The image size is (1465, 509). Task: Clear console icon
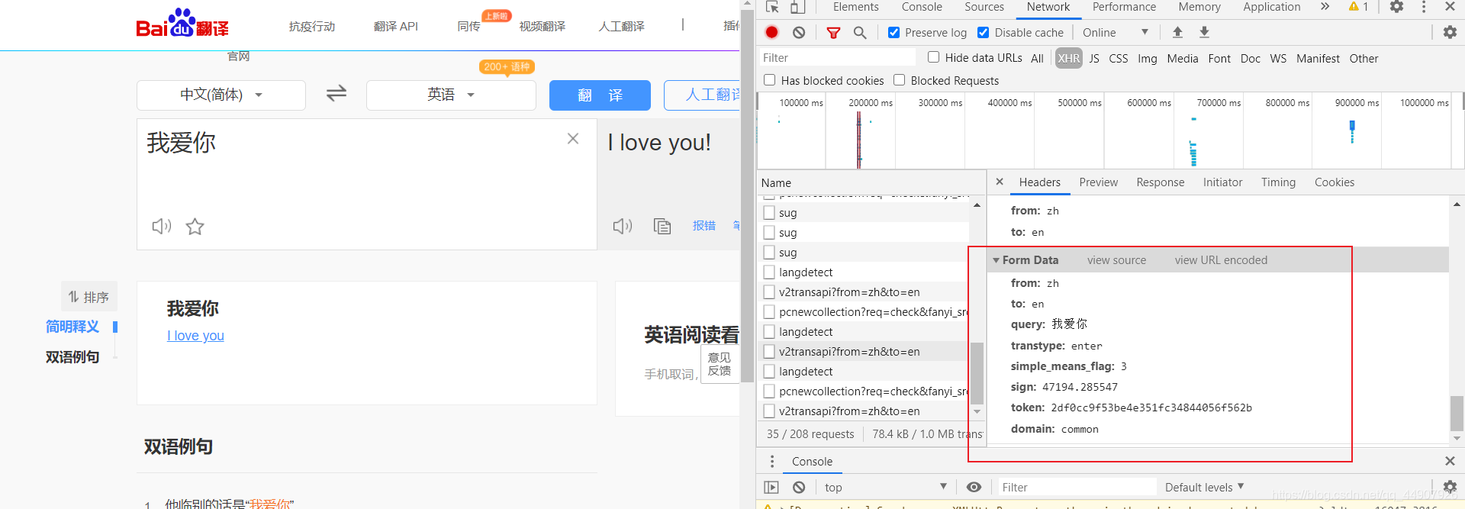799,487
